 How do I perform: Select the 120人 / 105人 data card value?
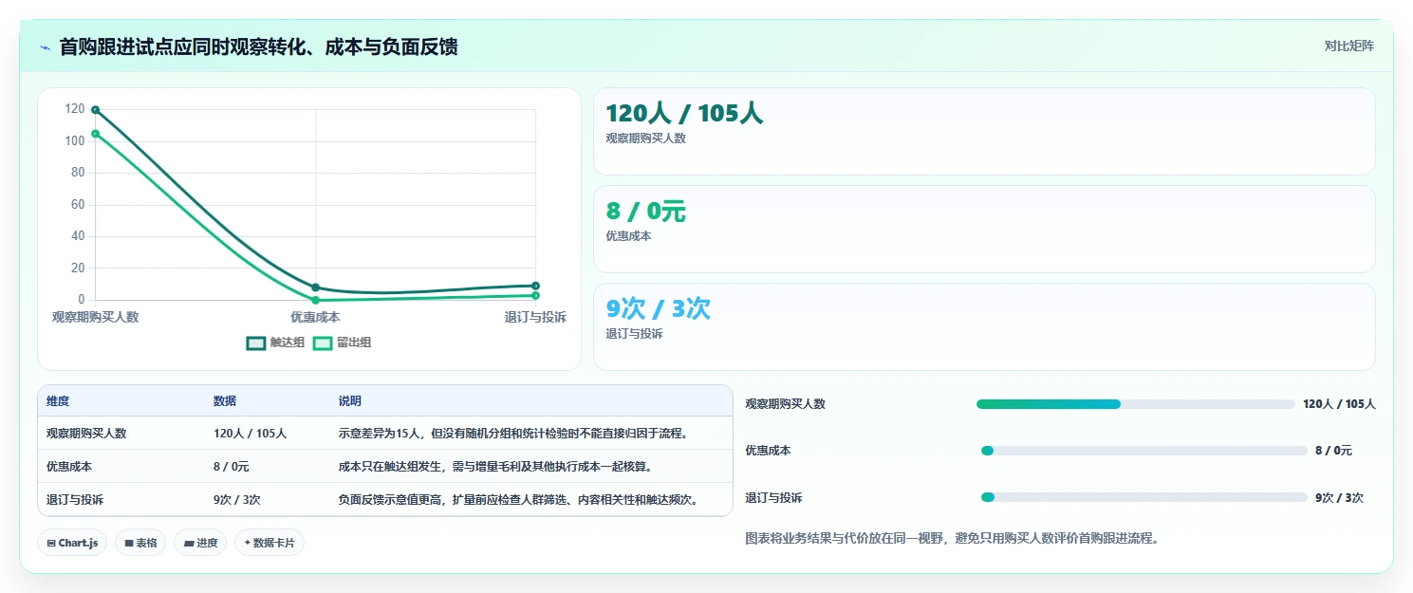pos(684,113)
